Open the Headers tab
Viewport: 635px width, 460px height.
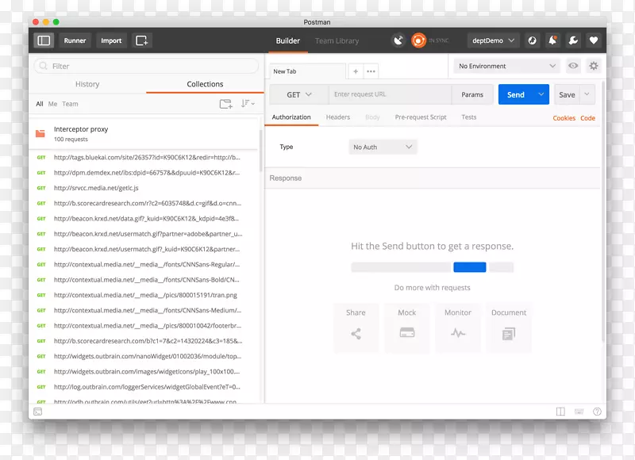(337, 117)
